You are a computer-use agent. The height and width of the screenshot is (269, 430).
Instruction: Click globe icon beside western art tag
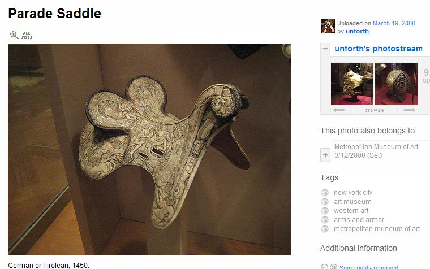point(325,211)
